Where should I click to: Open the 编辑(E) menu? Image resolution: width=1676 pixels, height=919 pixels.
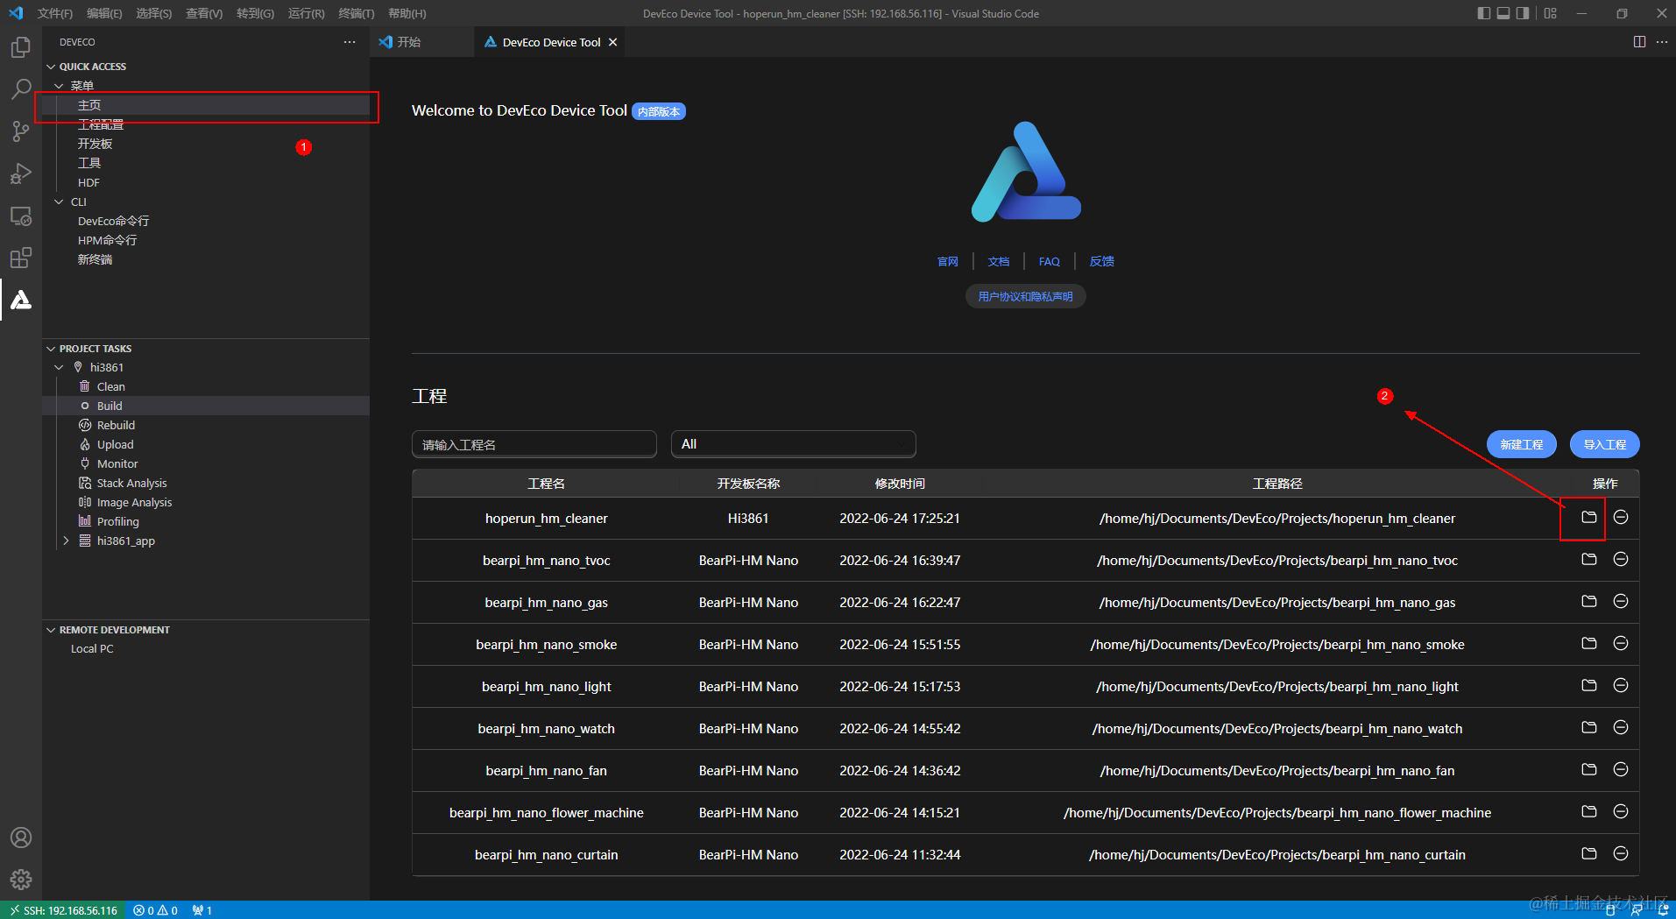(104, 13)
